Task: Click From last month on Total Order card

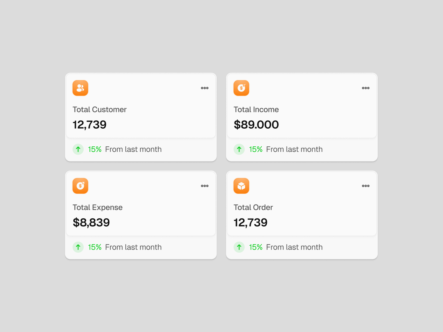Action: tap(294, 247)
